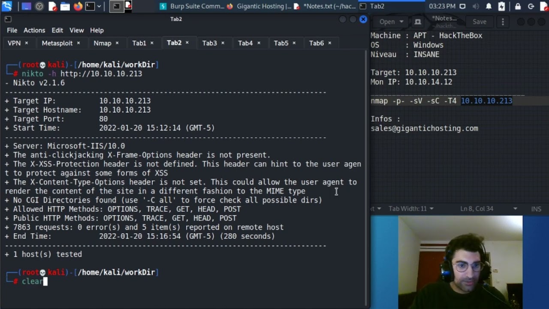Open the Edit menu in terminal

click(57, 30)
